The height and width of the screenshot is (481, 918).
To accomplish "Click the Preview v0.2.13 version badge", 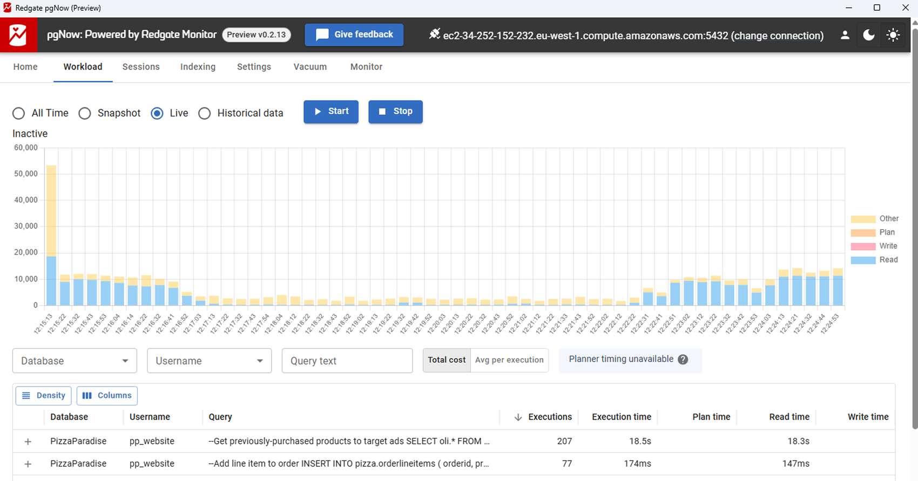I will tap(256, 35).
